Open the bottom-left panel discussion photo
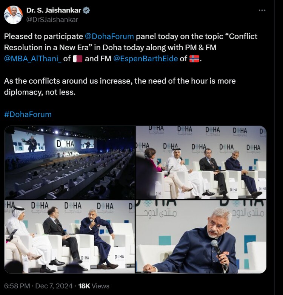This screenshot has width=283, height=295. 70,236
